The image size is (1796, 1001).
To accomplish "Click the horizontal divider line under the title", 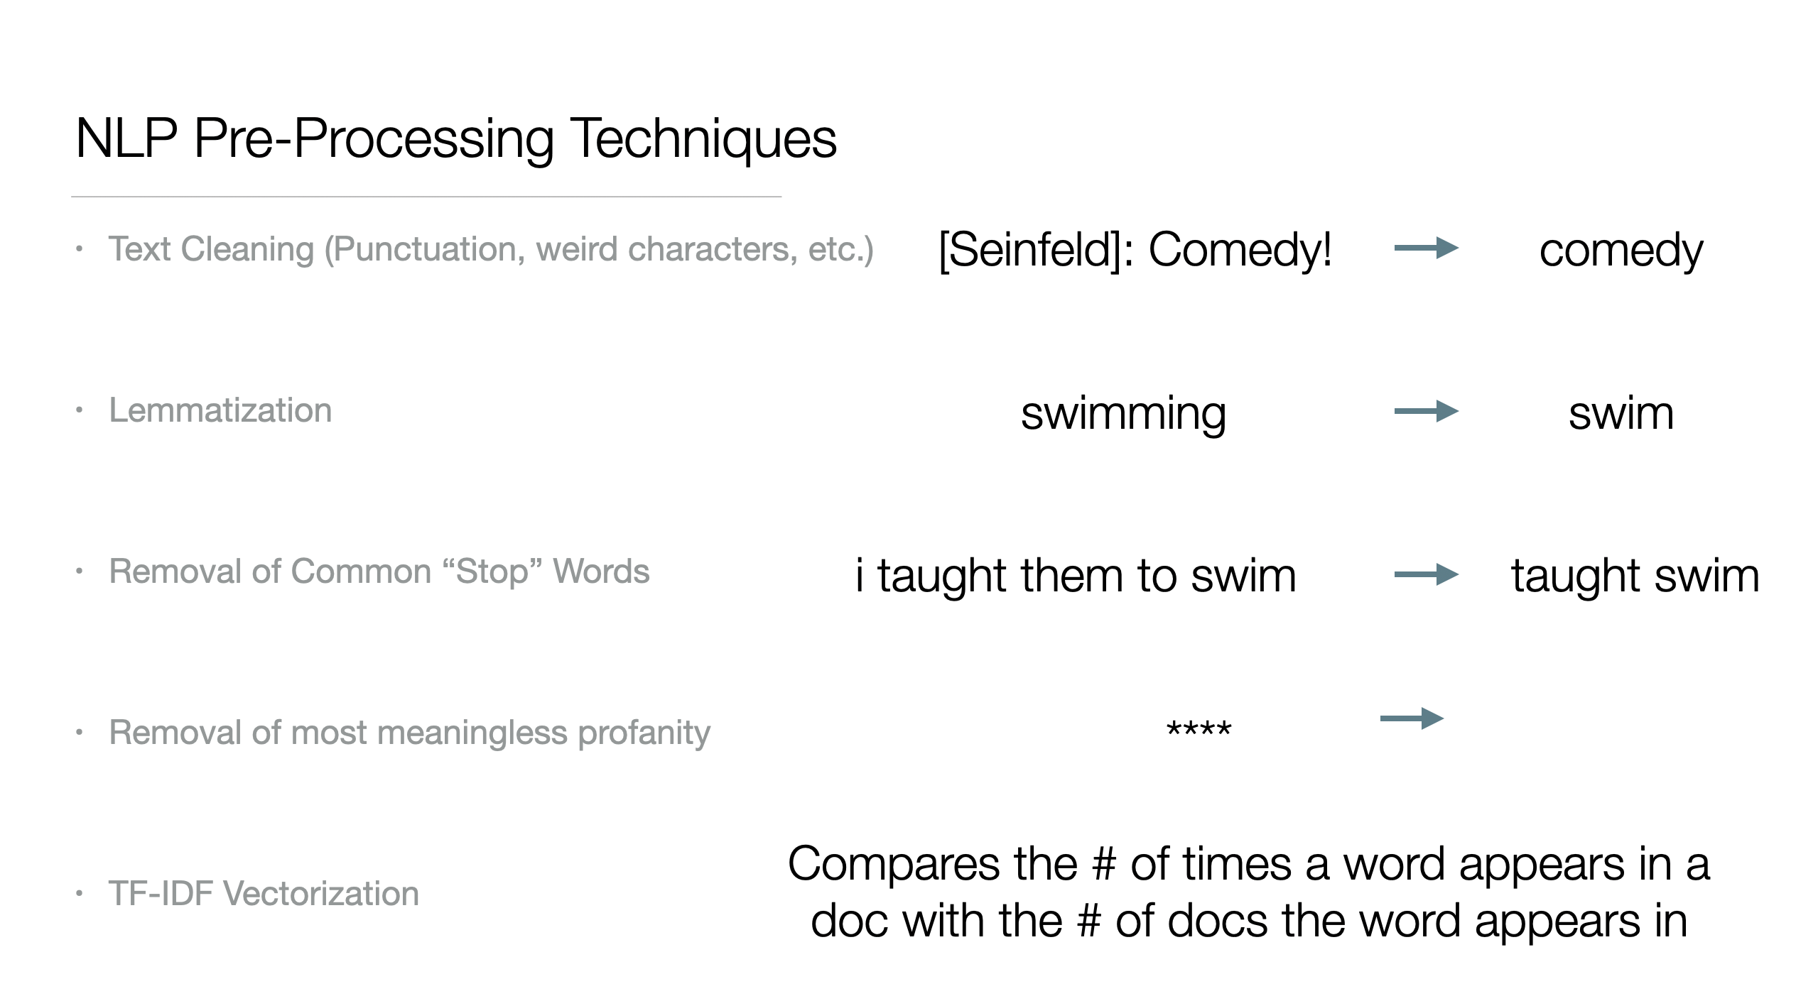I will coord(426,197).
